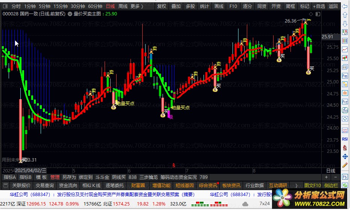Open the f(x) formula icon
This screenshot has height=210, width=351.
(x=345, y=110)
